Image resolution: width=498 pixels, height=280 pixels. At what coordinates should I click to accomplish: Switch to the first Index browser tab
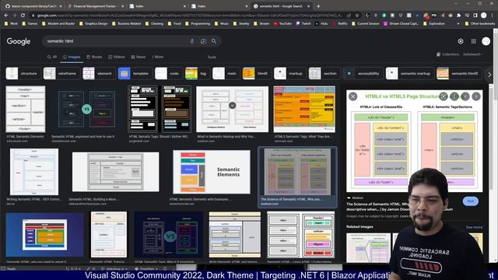pos(158,6)
